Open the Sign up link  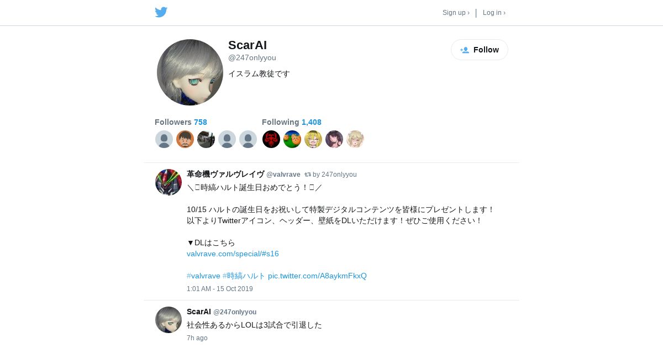(x=456, y=13)
